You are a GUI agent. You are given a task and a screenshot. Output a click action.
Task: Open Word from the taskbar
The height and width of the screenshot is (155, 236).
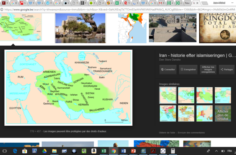click(x=123, y=151)
